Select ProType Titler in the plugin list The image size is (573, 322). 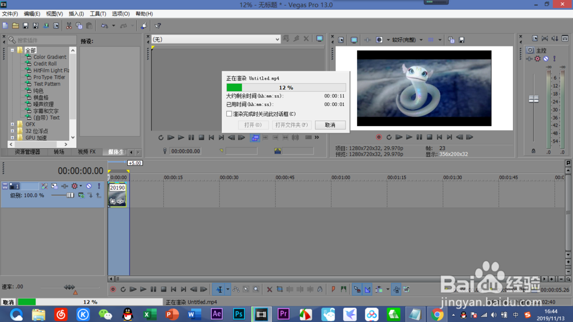(49, 77)
